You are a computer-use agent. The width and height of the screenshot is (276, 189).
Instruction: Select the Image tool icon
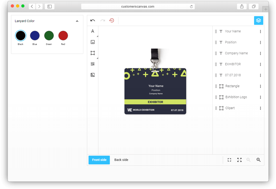(x=93, y=42)
